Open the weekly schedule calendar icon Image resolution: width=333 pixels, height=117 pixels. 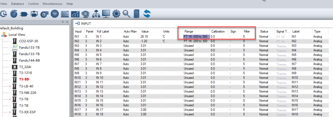click(65, 14)
